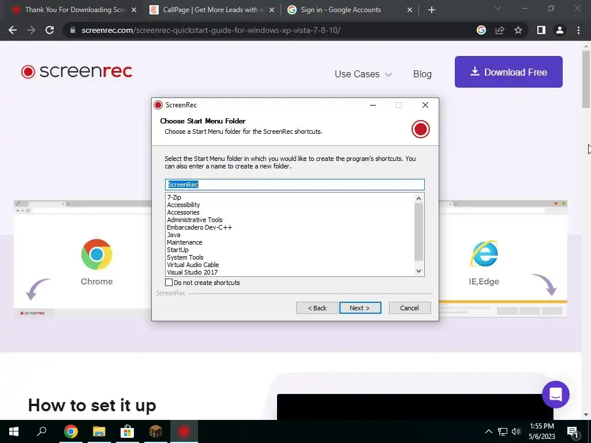Open the network status tray icon
The image size is (591, 443).
[503, 431]
